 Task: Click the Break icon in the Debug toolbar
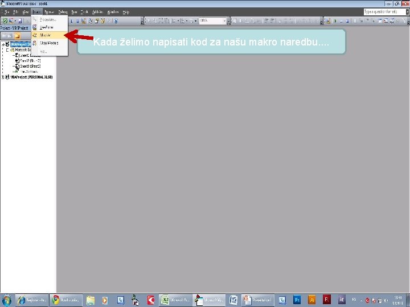[341, 20]
